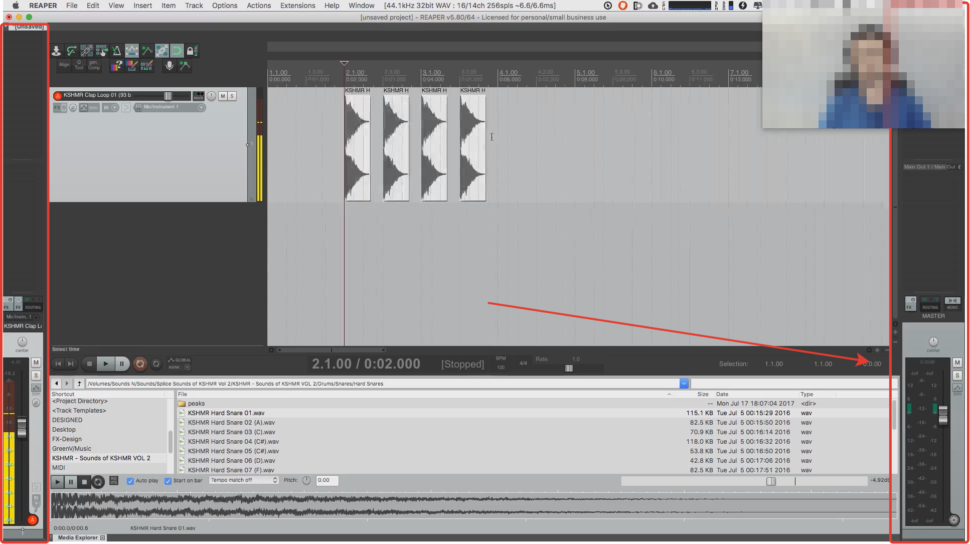Sort Media Explorer files by Size column
The height and width of the screenshot is (544, 970).
pos(702,394)
